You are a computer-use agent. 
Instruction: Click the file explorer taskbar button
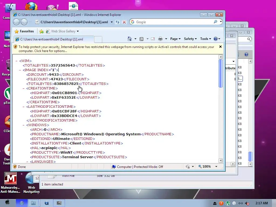pyautogui.click(x=33, y=203)
